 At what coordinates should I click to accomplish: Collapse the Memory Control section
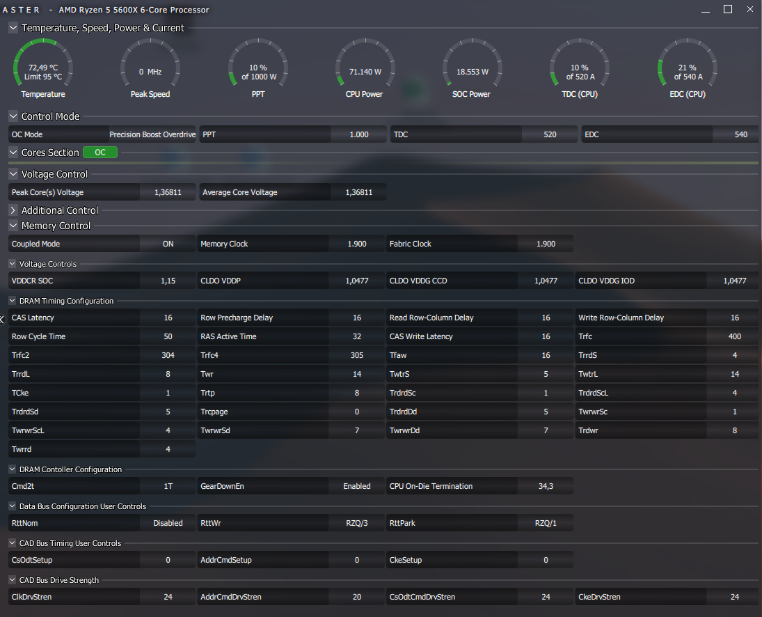(x=13, y=226)
